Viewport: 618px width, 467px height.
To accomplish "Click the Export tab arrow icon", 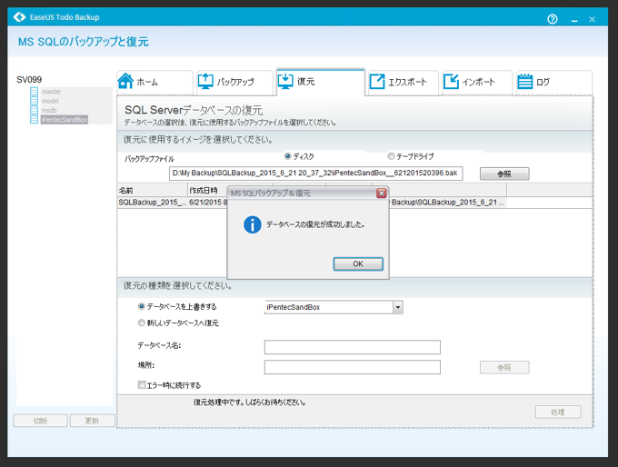I will pyautogui.click(x=377, y=82).
